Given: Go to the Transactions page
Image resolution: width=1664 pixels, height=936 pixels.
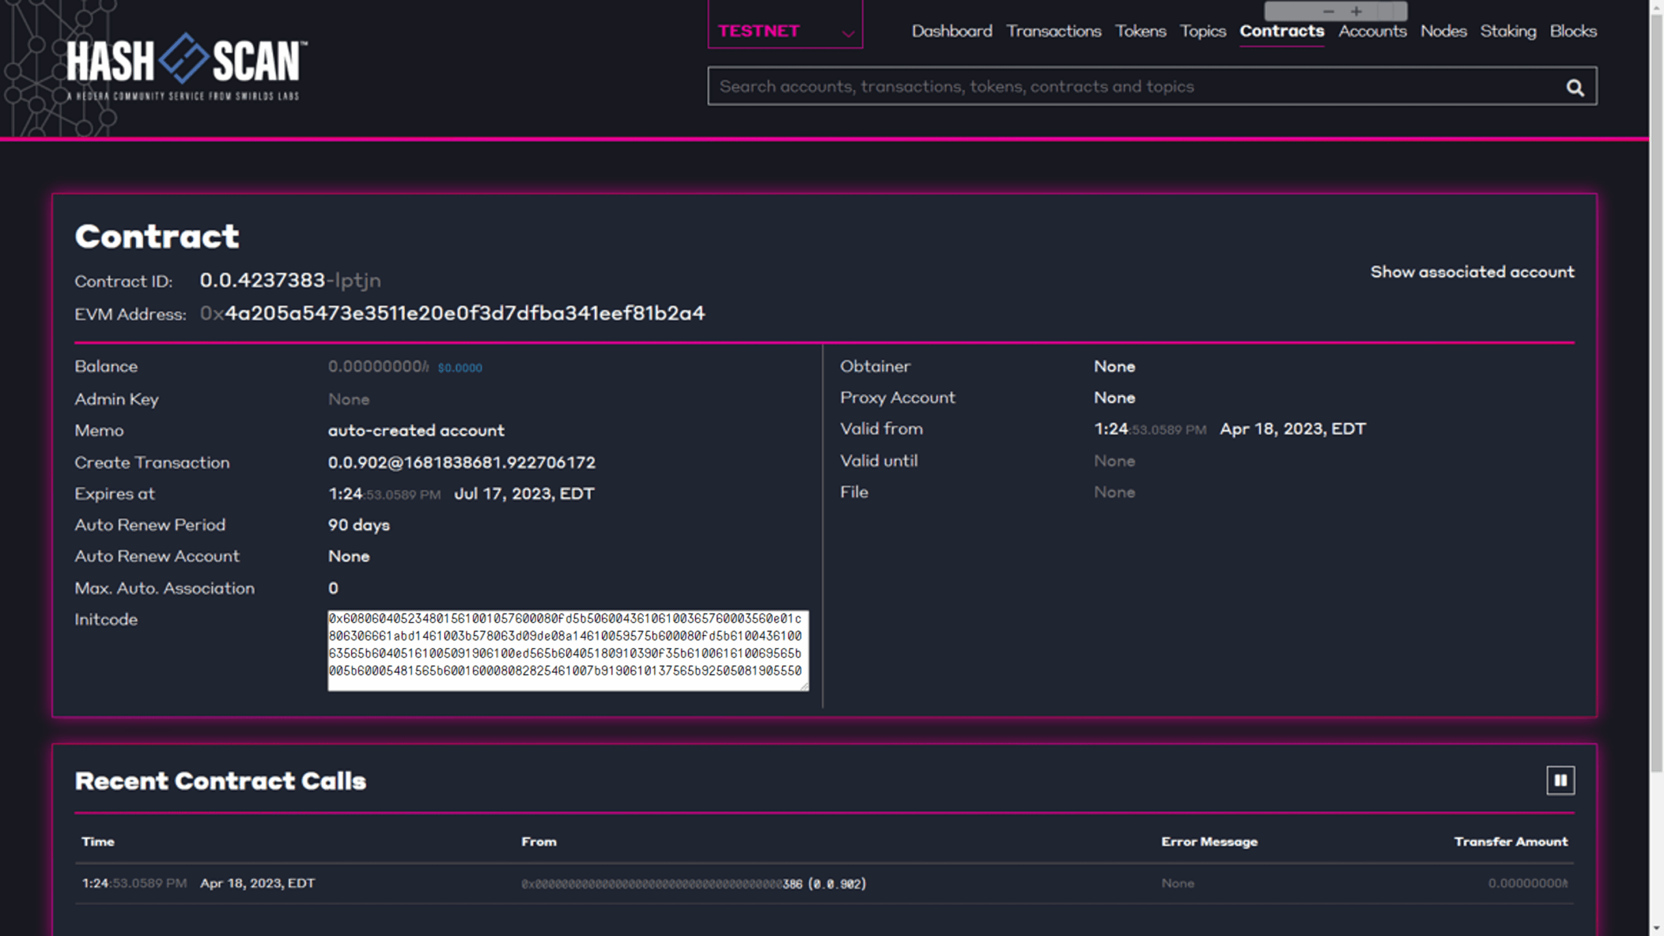Looking at the screenshot, I should tap(1053, 31).
